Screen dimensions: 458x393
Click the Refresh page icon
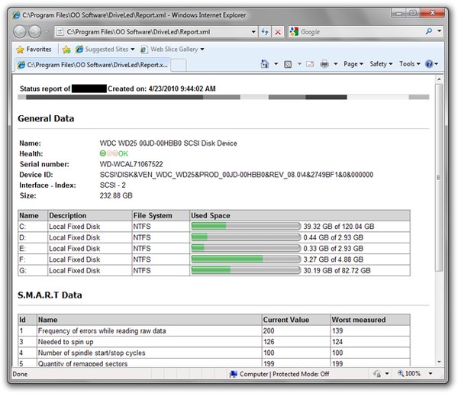pyautogui.click(x=265, y=32)
